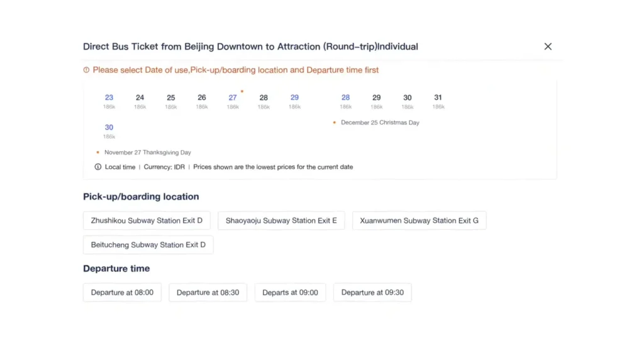Pick the Departs at 09:00 option
Image resolution: width=644 pixels, height=341 pixels.
pos(290,293)
